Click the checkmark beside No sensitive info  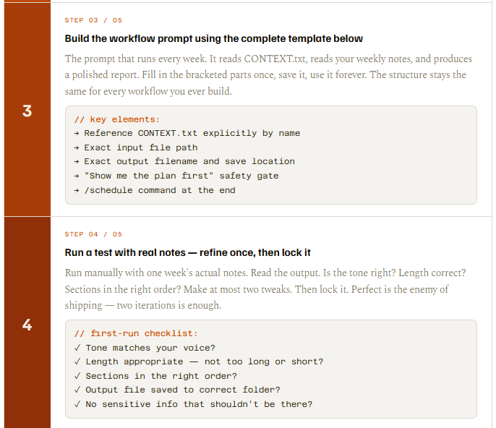coord(77,404)
